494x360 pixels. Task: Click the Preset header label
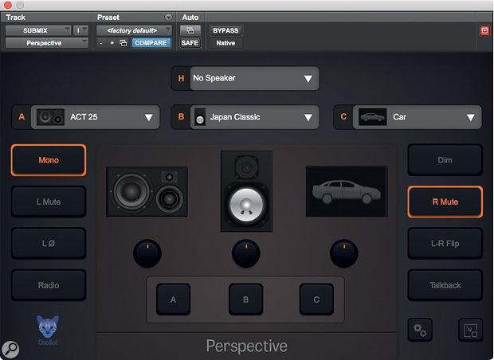(108, 18)
